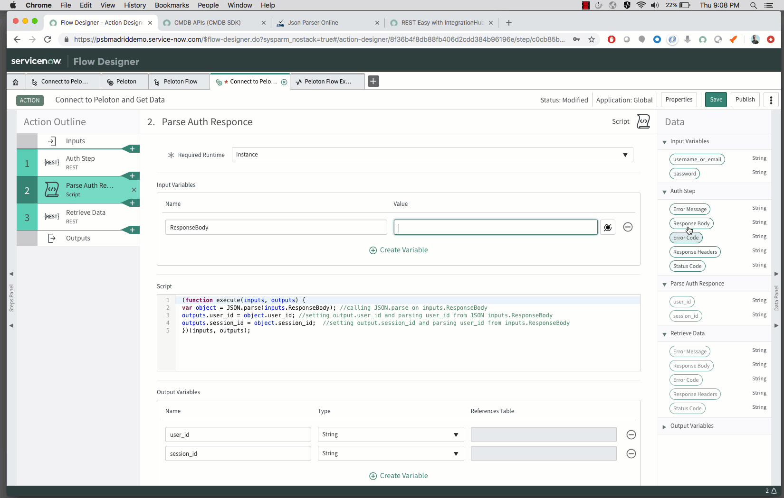Bookmark this page with the star
784x498 pixels.
point(592,39)
